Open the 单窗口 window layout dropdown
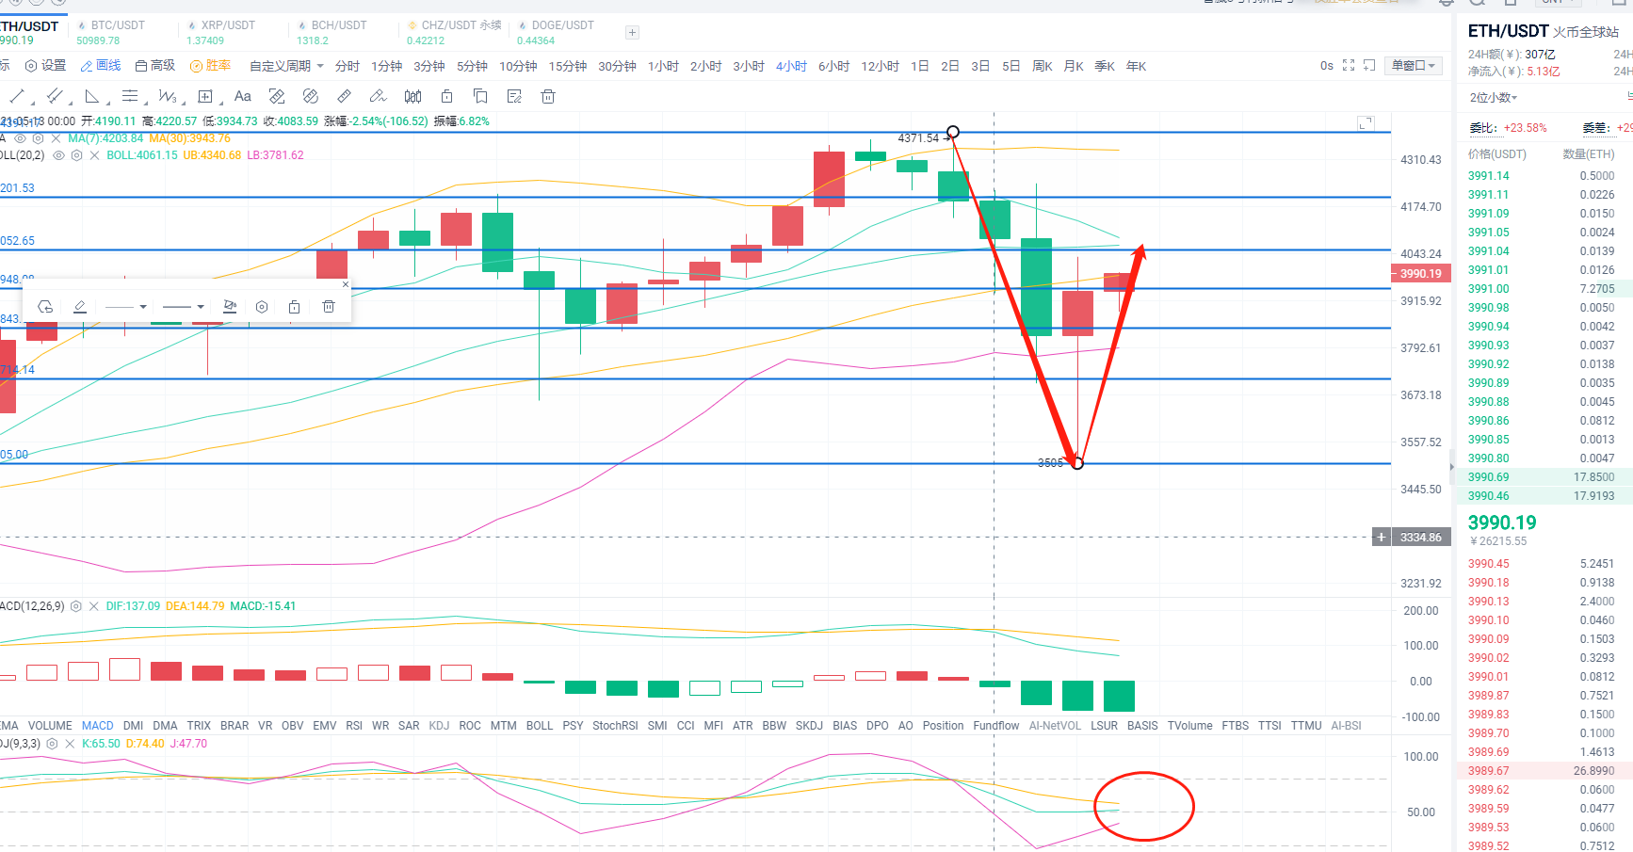 [x=1413, y=65]
